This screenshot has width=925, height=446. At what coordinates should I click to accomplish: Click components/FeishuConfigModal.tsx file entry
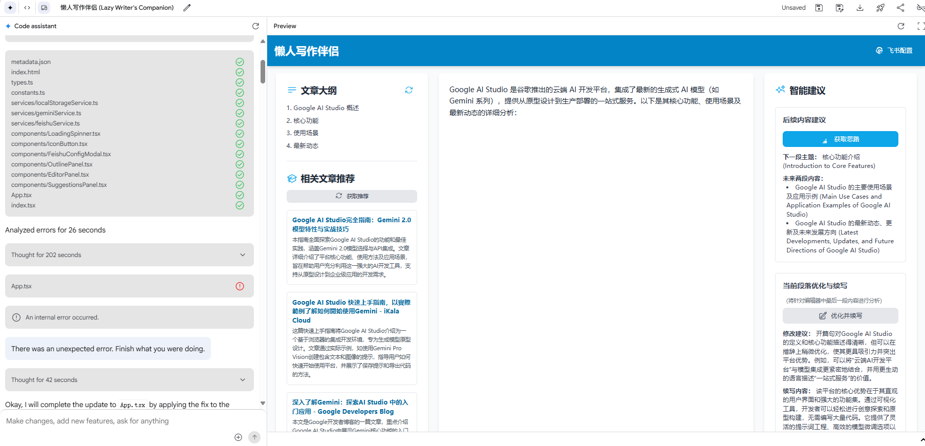(x=61, y=154)
